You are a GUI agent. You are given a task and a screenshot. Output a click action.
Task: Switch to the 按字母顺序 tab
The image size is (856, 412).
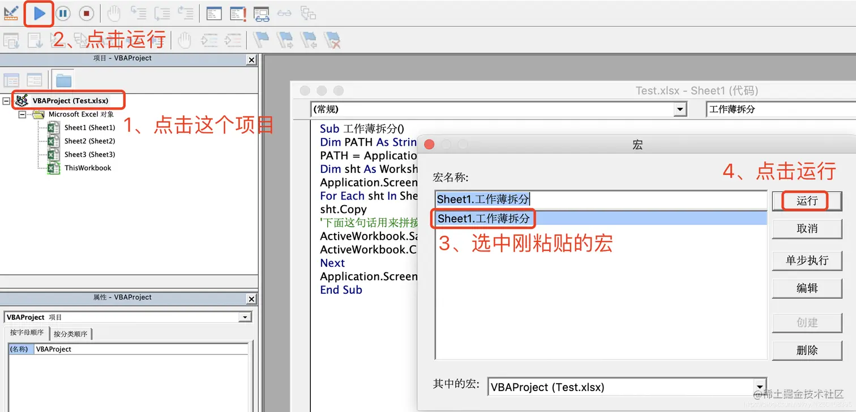(x=27, y=333)
